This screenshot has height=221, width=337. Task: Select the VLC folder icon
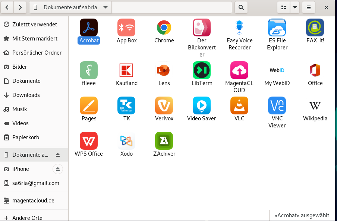[239, 105]
